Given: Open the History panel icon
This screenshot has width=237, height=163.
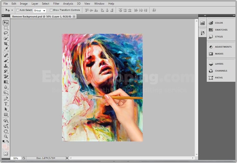Looking at the screenshot, I should 203,33.
